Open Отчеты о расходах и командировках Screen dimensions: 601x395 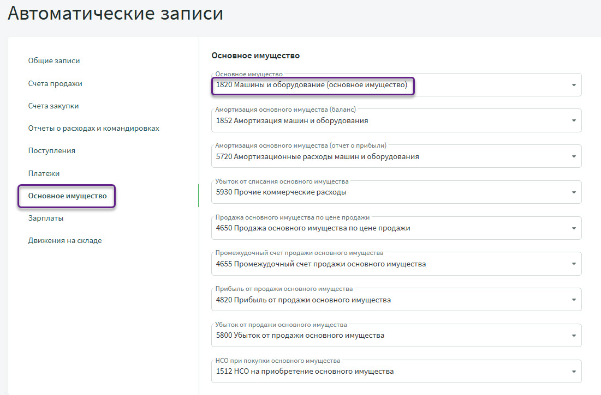[x=93, y=128]
